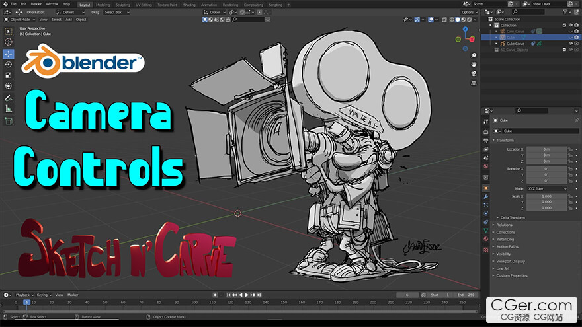The image size is (582, 327).
Task: Toggle SC_Carve_Objects collection checkbox
Action: point(564,50)
